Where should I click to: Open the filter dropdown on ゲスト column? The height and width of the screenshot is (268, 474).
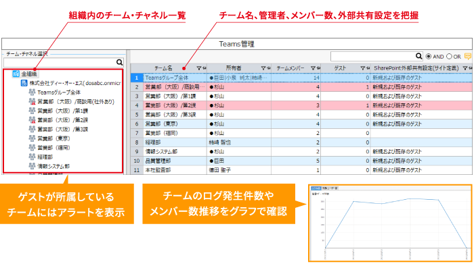tap(363, 68)
